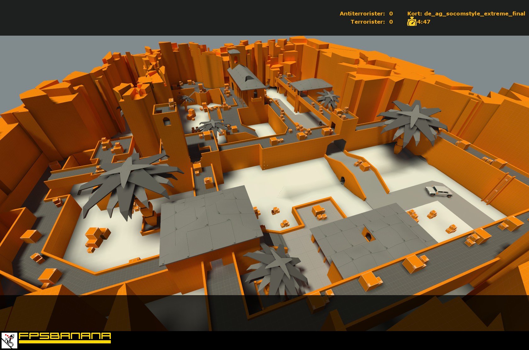529x350 pixels.
Task: Click the Antiterrorister score label
Action: pyautogui.click(x=362, y=14)
